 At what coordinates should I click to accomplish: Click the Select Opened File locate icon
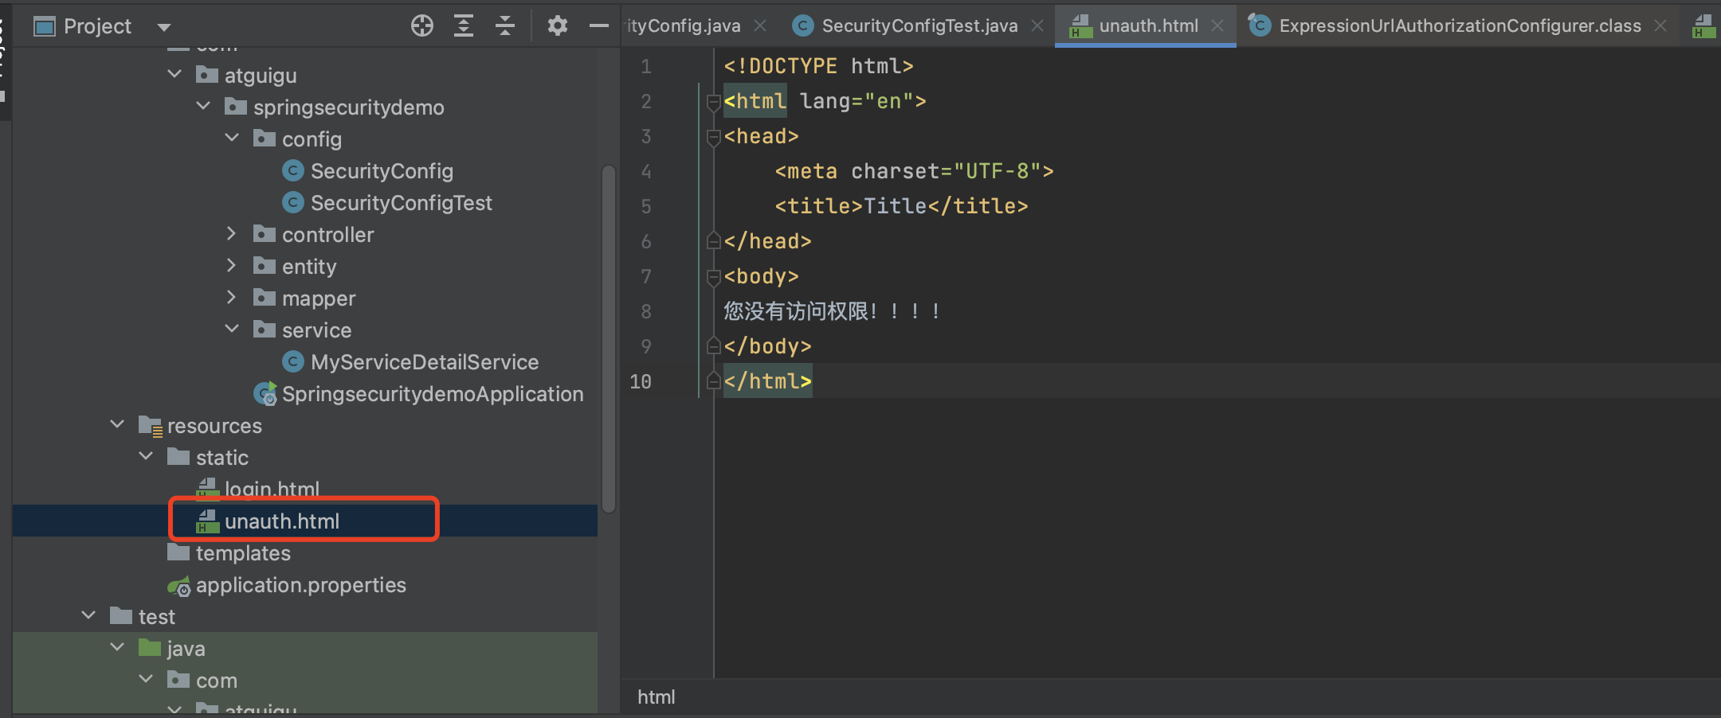[x=421, y=26]
